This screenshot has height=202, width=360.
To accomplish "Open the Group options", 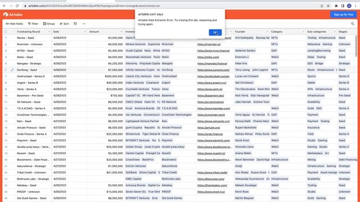I will pos(49,24).
